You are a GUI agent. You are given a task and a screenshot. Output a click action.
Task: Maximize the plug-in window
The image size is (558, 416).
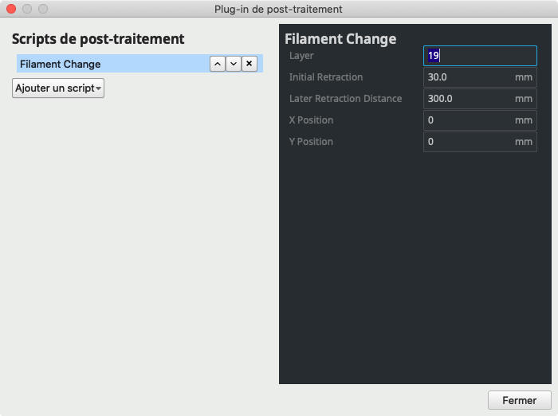(x=43, y=9)
